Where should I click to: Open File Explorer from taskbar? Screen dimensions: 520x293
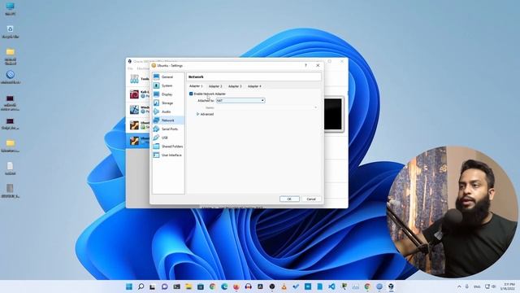coord(188,286)
